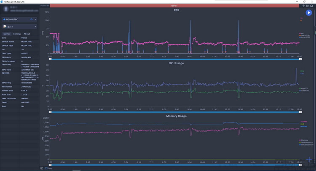Click the Memory Usage chart title

tap(177, 116)
